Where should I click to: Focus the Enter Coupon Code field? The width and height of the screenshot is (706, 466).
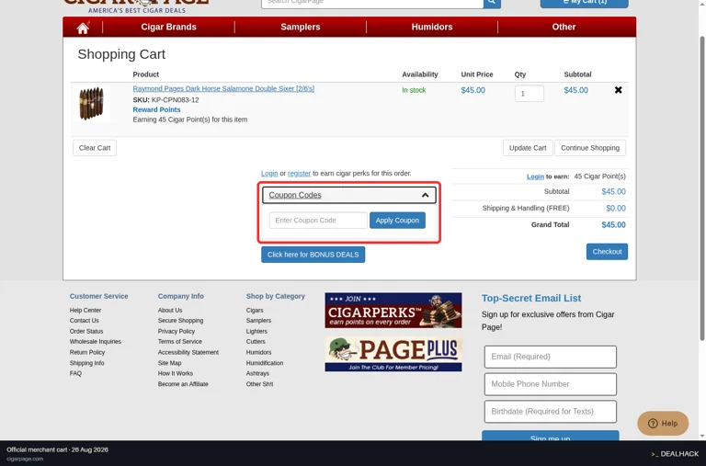tap(318, 221)
